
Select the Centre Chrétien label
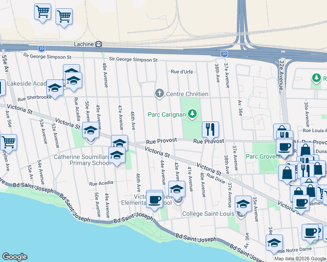187,94
